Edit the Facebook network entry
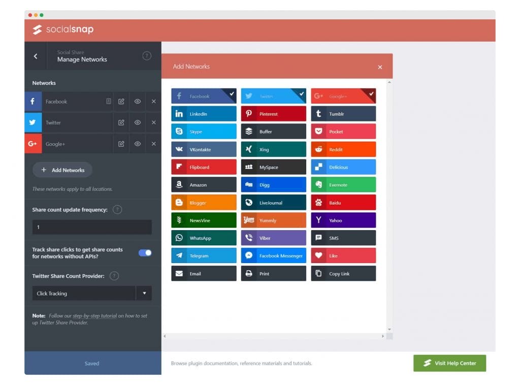Image resolution: width=520 pixels, height=385 pixels. point(121,101)
